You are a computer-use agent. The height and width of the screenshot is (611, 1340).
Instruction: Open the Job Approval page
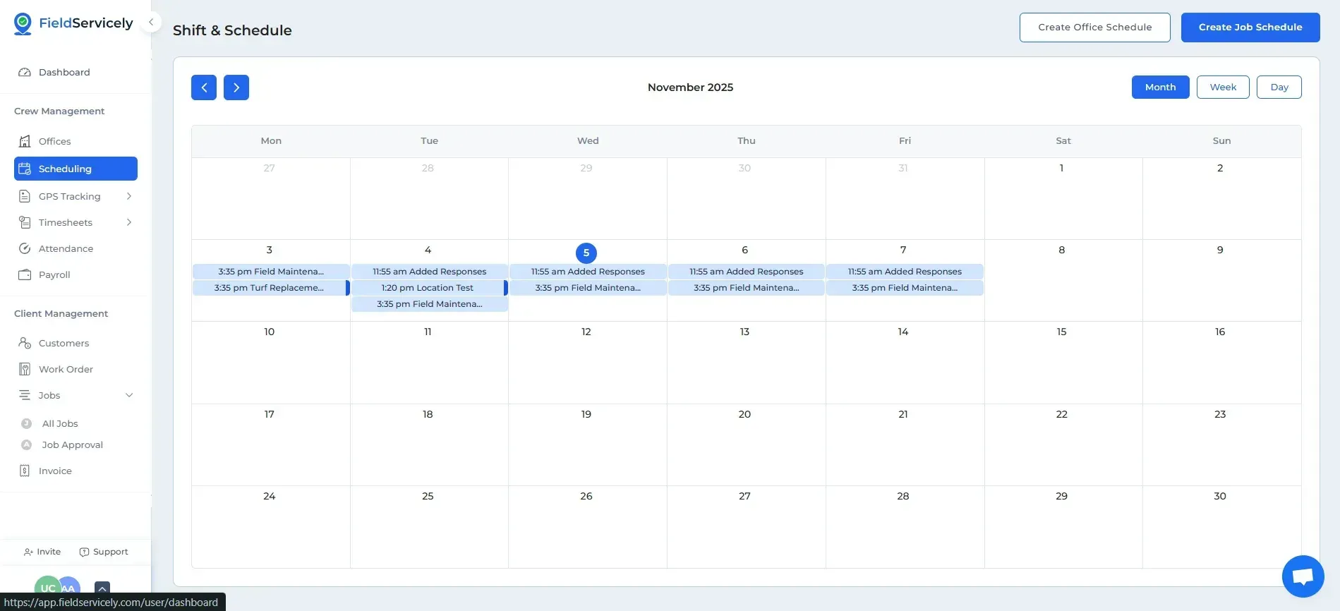(72, 444)
